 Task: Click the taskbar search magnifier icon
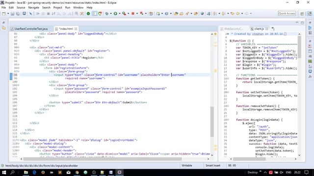coord(12,172)
